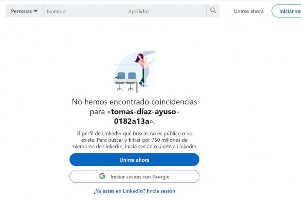This screenshot has height=200, width=301.
Task: Click the window shade in the illustration
Action: (x=149, y=53)
